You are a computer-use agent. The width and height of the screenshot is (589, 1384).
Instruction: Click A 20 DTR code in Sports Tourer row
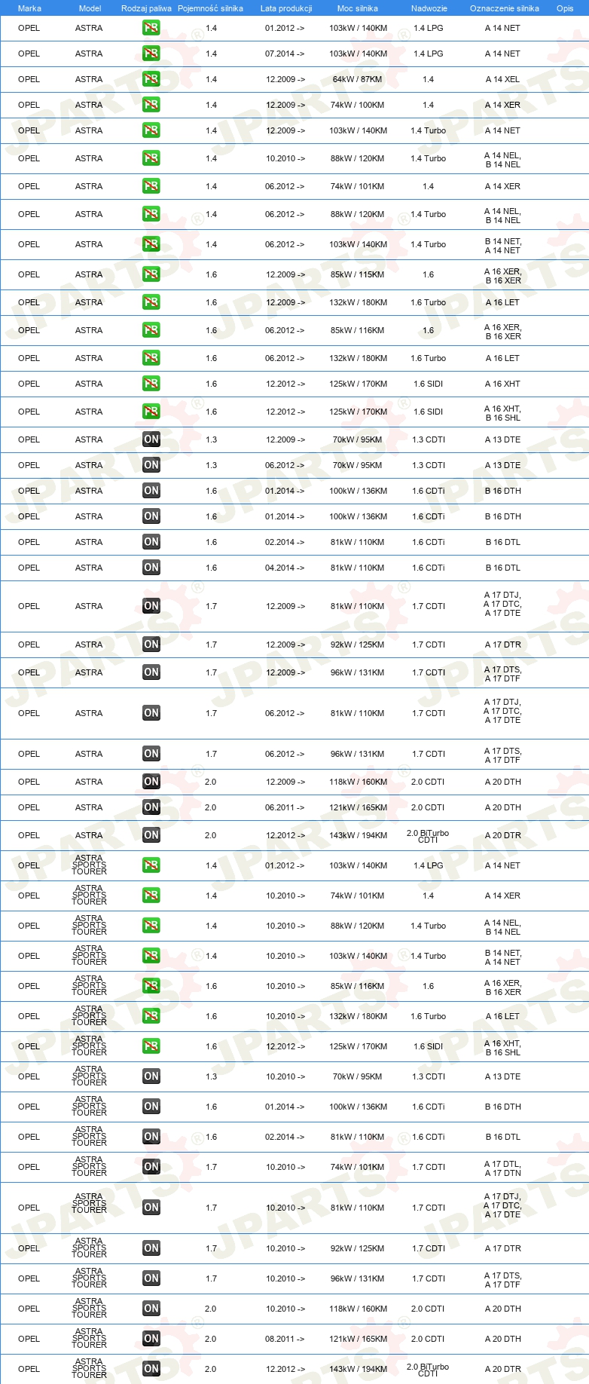502,1369
